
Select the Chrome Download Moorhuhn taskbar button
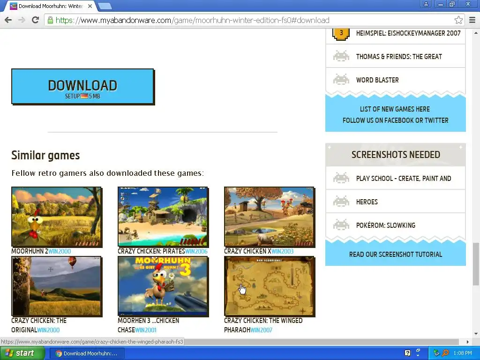click(x=87, y=353)
